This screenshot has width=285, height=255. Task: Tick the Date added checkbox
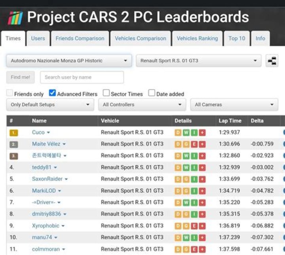tap(152, 93)
